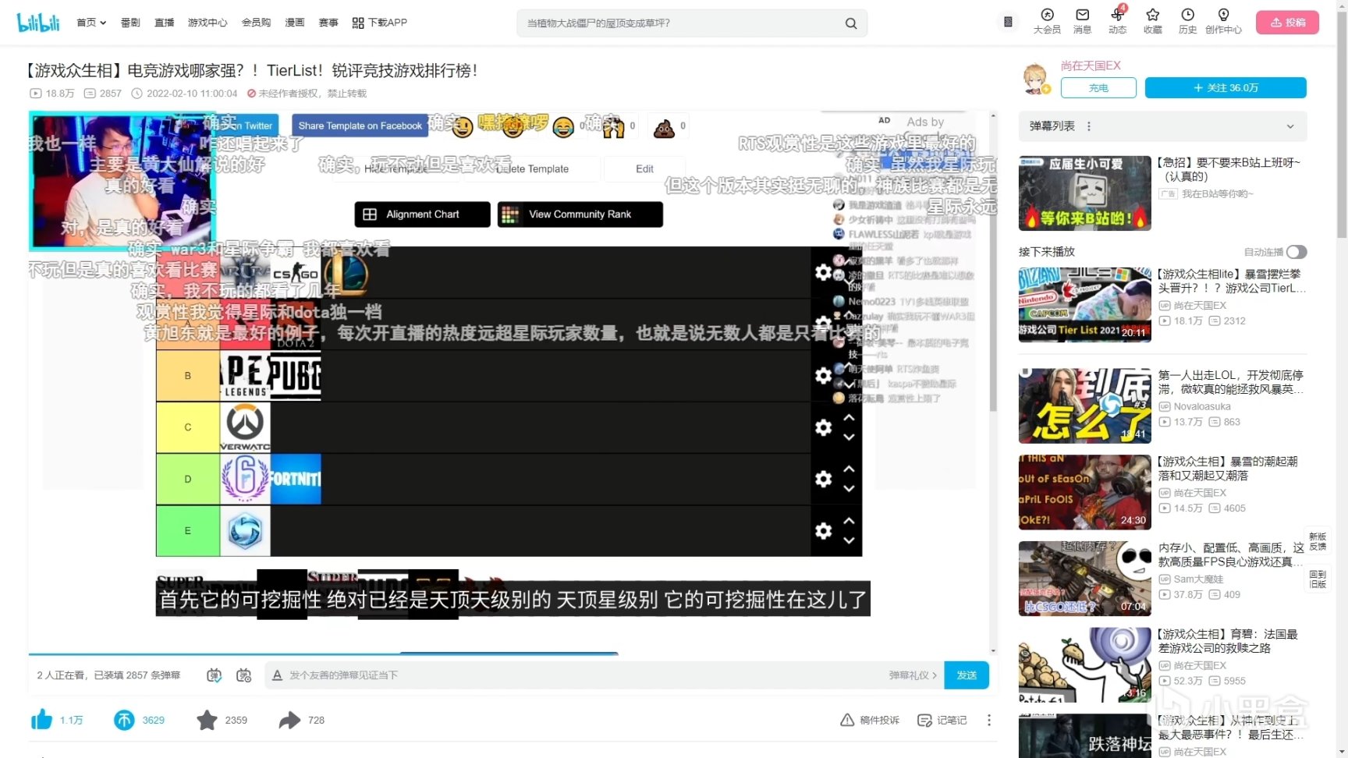Click 回到旧版 side button
1348x758 pixels.
tap(1318, 579)
